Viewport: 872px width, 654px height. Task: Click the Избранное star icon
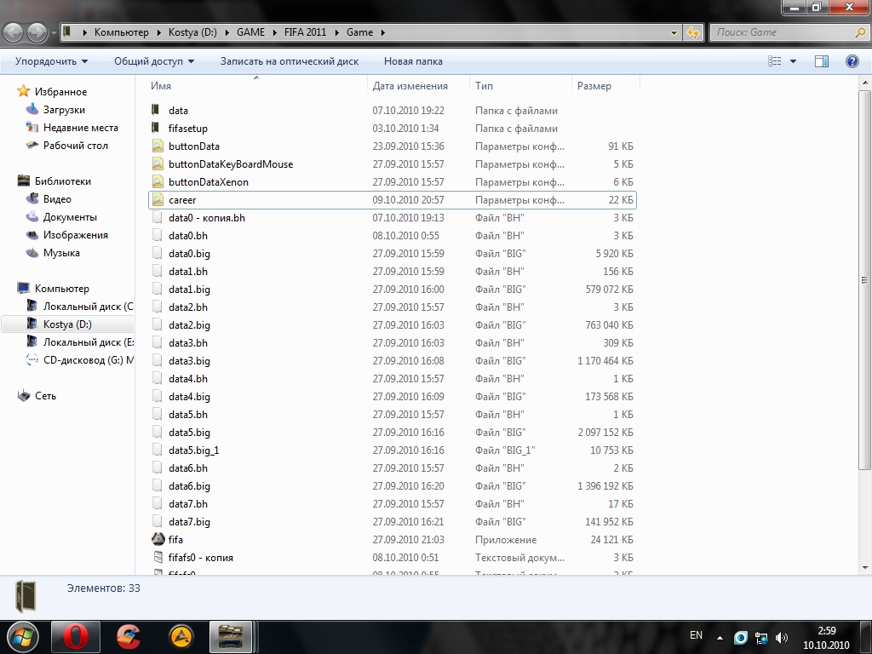pyautogui.click(x=23, y=91)
